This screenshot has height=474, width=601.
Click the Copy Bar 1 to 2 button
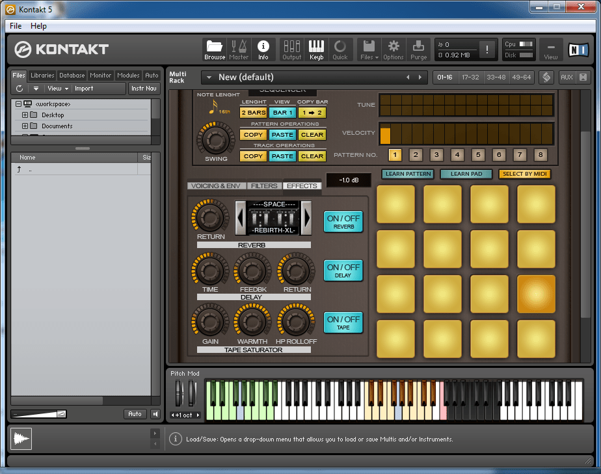pos(312,113)
